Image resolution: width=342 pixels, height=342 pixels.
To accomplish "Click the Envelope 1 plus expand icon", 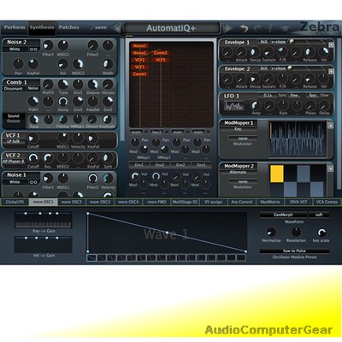I will coord(331,44).
